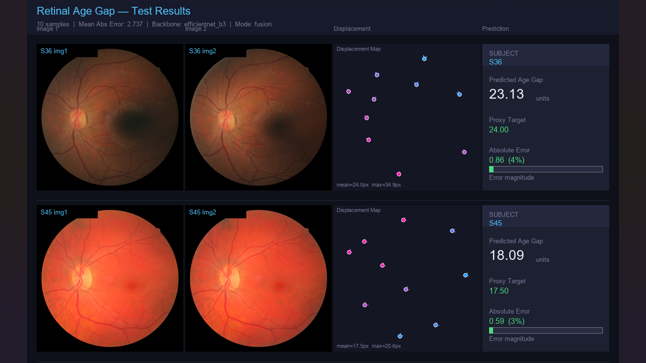
Task: Click topmost pink point in S45 displacement map
Action: click(403, 220)
